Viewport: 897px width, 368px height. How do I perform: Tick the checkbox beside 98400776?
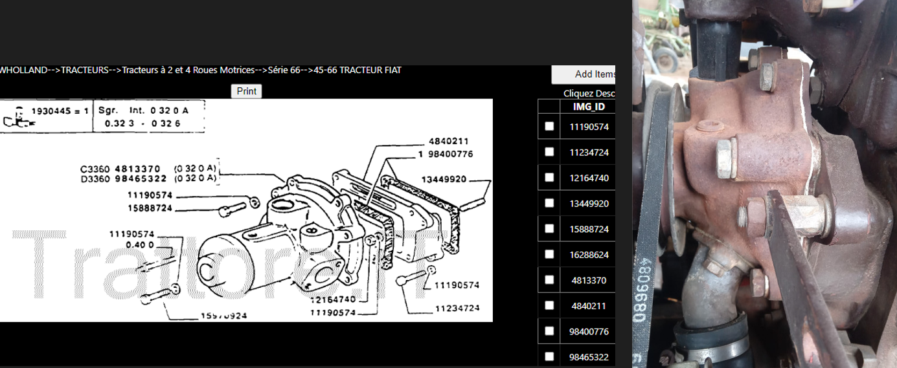[549, 330]
